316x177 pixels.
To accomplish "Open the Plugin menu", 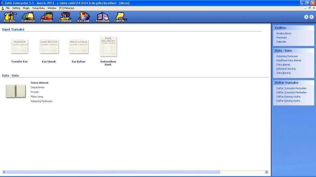I will tap(26, 8).
